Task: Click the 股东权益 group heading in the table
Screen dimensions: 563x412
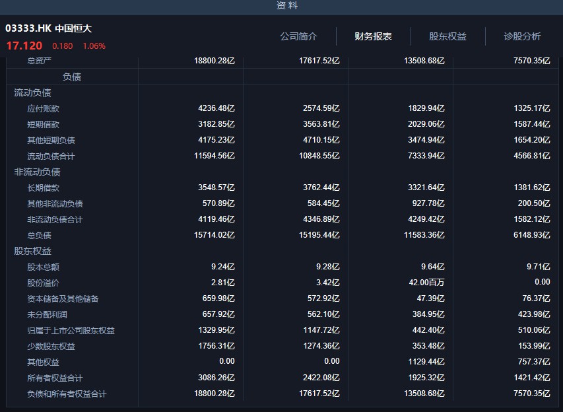Action: (x=33, y=251)
